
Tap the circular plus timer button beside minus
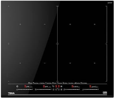[x=59, y=89]
